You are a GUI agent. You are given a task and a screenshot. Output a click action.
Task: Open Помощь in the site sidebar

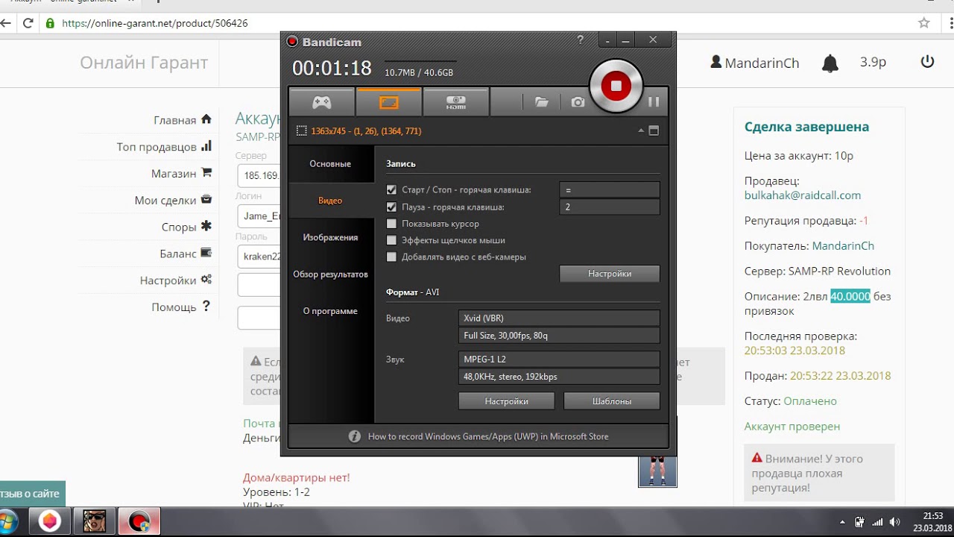coord(181,307)
